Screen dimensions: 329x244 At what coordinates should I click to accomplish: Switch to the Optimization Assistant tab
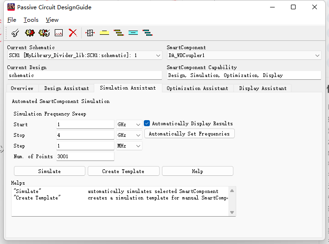click(197, 88)
